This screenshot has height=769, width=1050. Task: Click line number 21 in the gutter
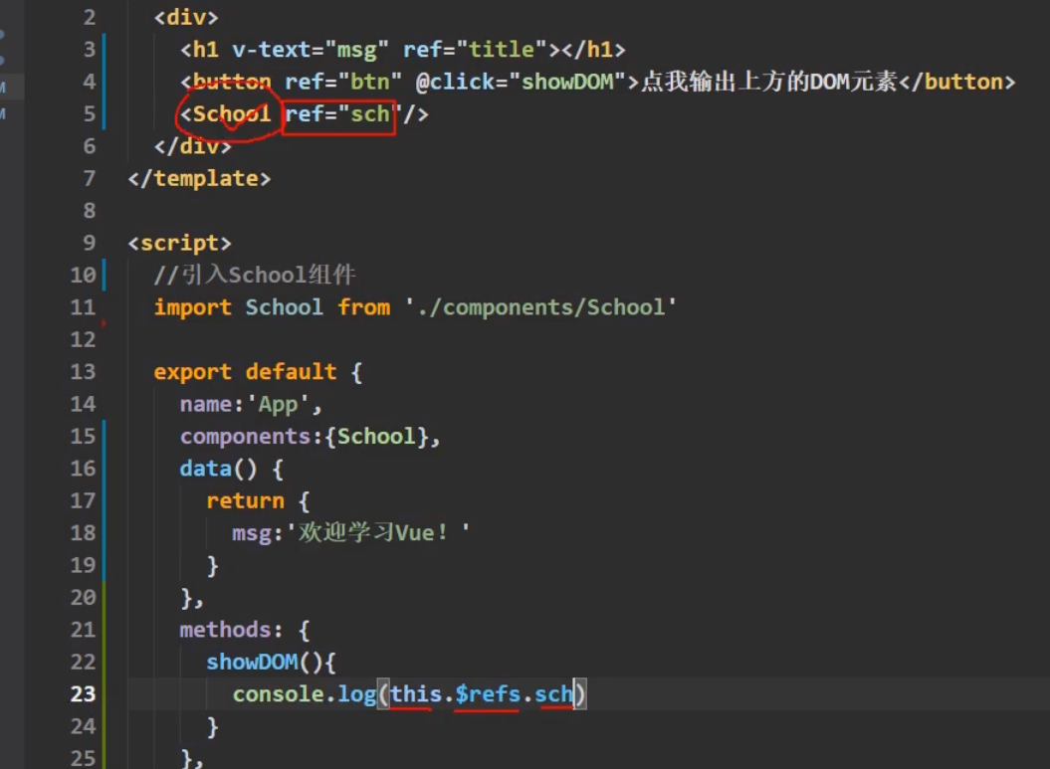(83, 629)
